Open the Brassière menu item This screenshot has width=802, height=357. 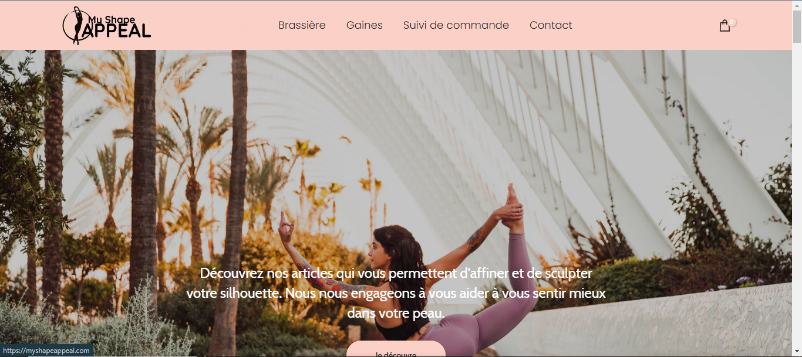tap(302, 25)
